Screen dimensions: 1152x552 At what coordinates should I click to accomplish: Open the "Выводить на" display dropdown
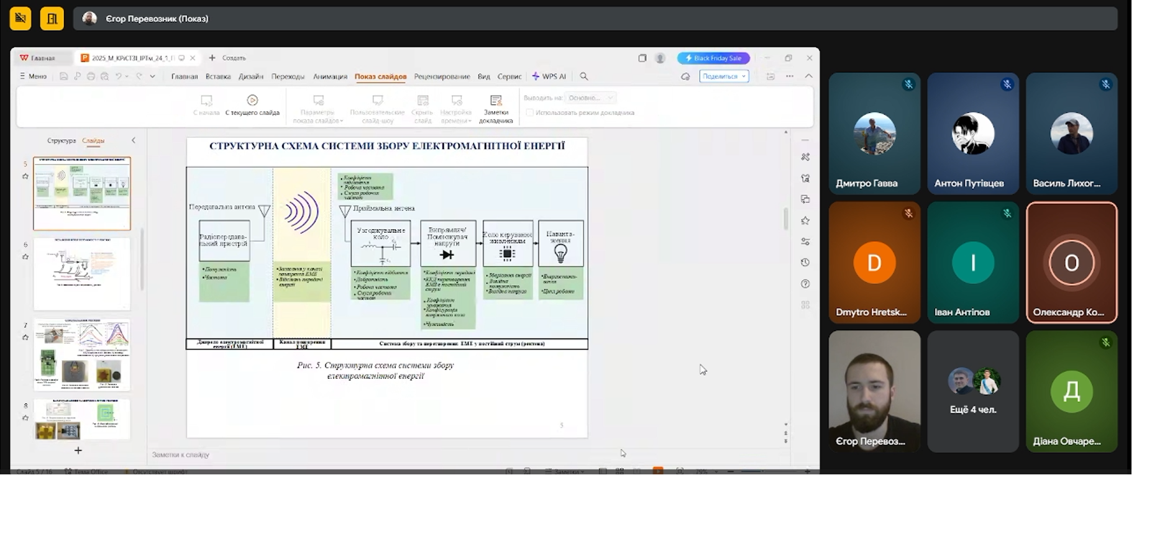click(x=590, y=97)
